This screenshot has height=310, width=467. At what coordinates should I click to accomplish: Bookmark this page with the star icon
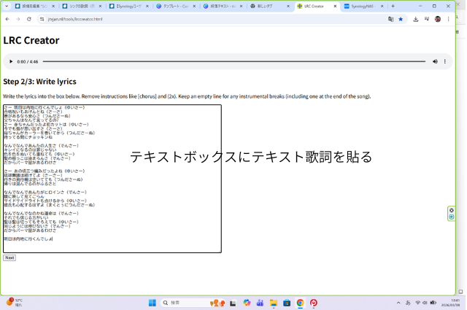(x=401, y=19)
